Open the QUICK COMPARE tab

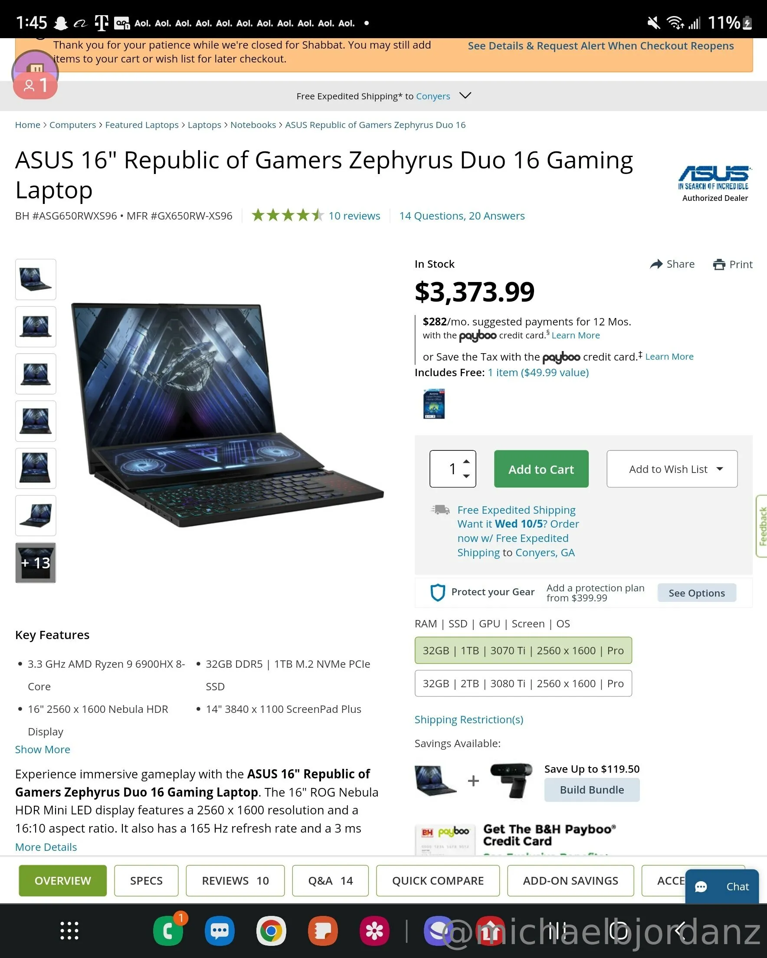click(438, 881)
